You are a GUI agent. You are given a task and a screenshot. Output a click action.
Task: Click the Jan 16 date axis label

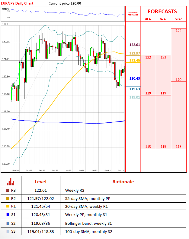82,170
